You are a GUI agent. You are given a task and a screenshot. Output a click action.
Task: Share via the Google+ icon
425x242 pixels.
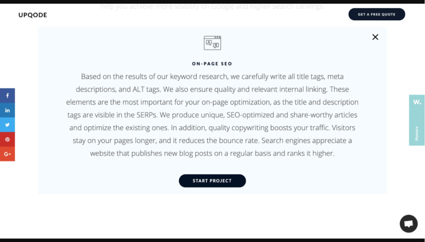(7, 154)
